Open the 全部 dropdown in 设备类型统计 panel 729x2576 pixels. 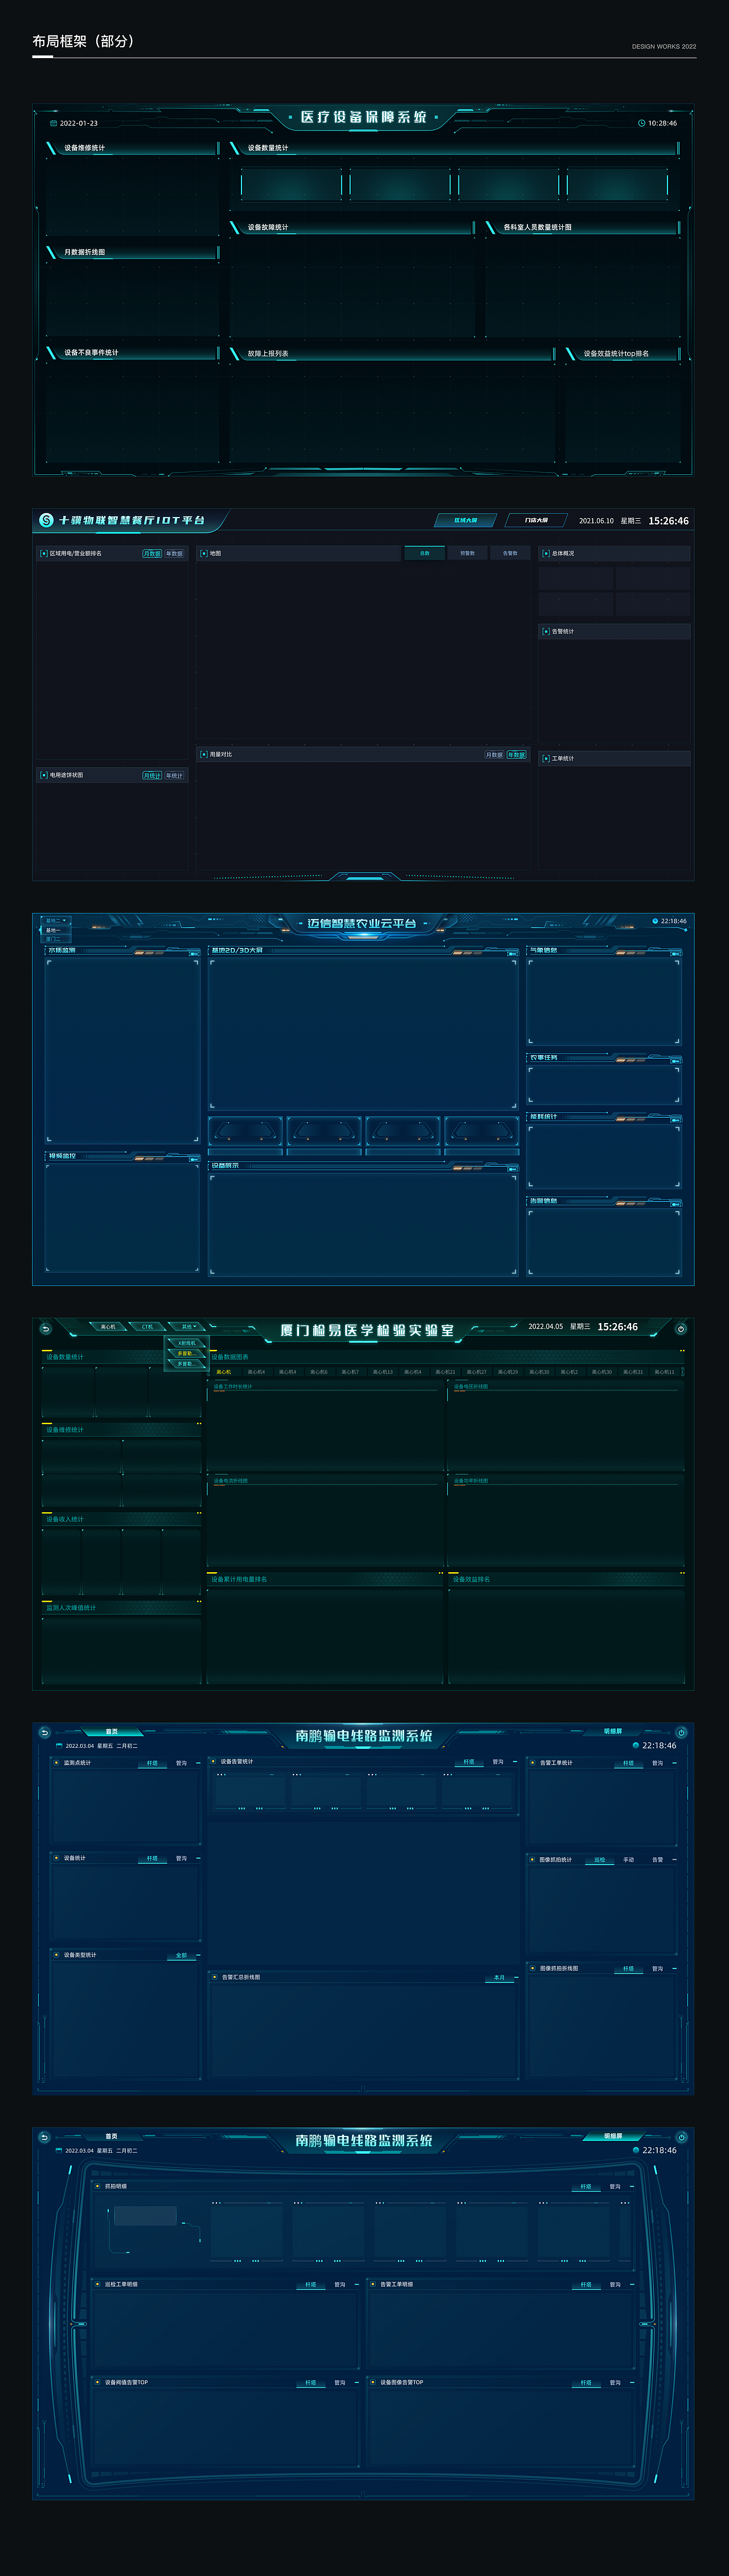(x=182, y=1955)
